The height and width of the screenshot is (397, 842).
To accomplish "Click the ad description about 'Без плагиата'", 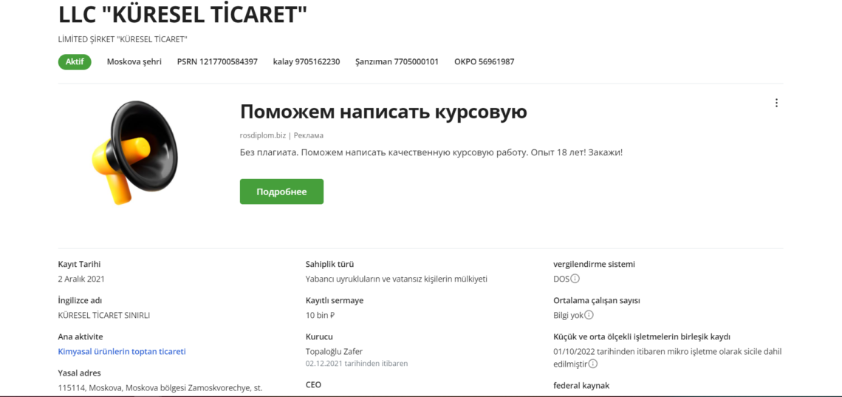I will click(431, 152).
